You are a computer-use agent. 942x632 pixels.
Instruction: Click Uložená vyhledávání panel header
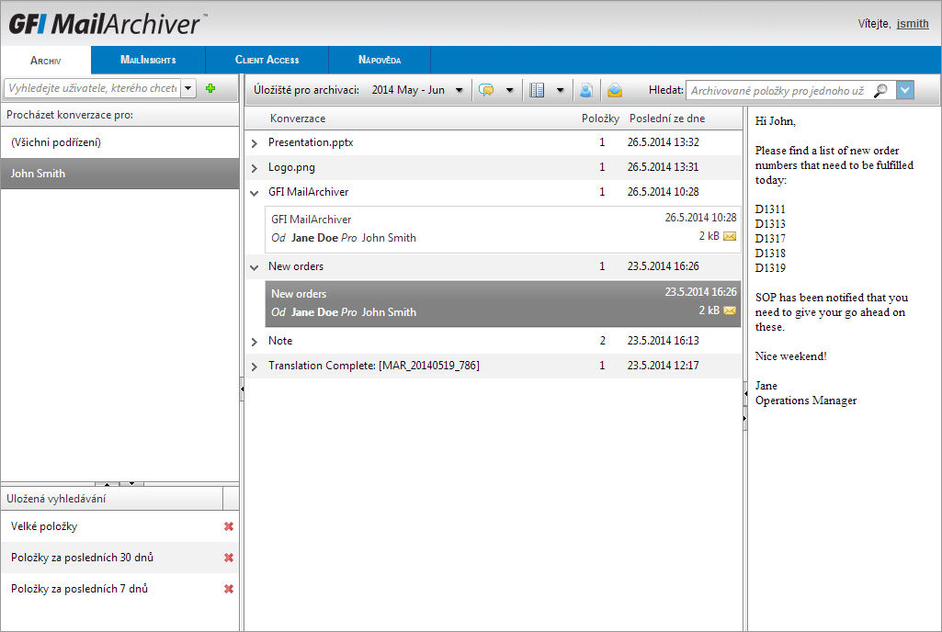[112, 499]
